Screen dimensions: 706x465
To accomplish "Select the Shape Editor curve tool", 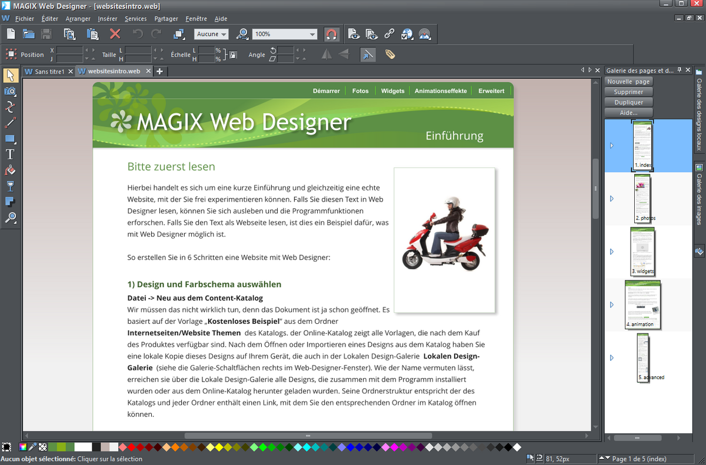I will [10, 107].
